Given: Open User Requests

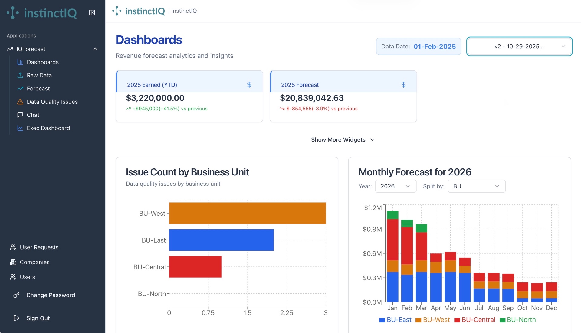Looking at the screenshot, I should 39,247.
